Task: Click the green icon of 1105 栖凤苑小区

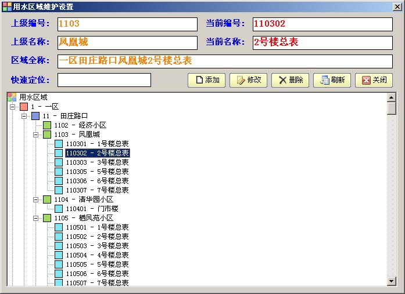Action: [47, 218]
